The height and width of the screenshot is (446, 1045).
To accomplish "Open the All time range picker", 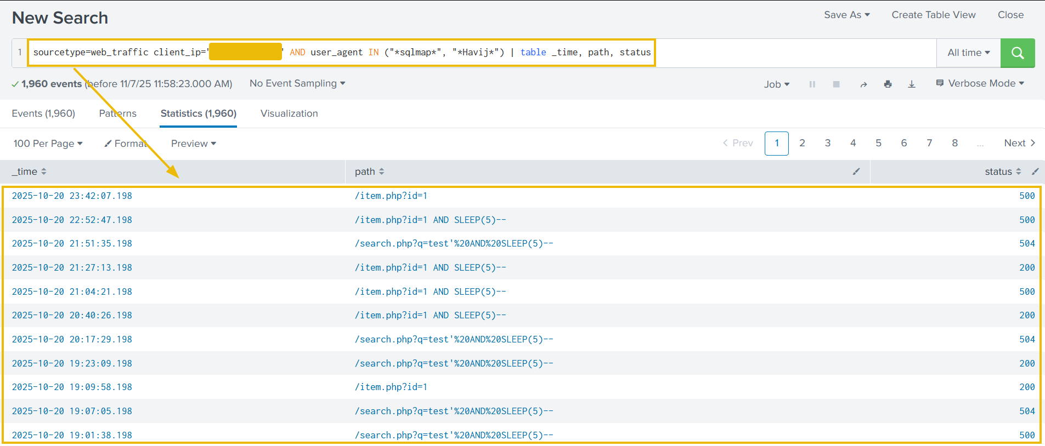I will [968, 53].
